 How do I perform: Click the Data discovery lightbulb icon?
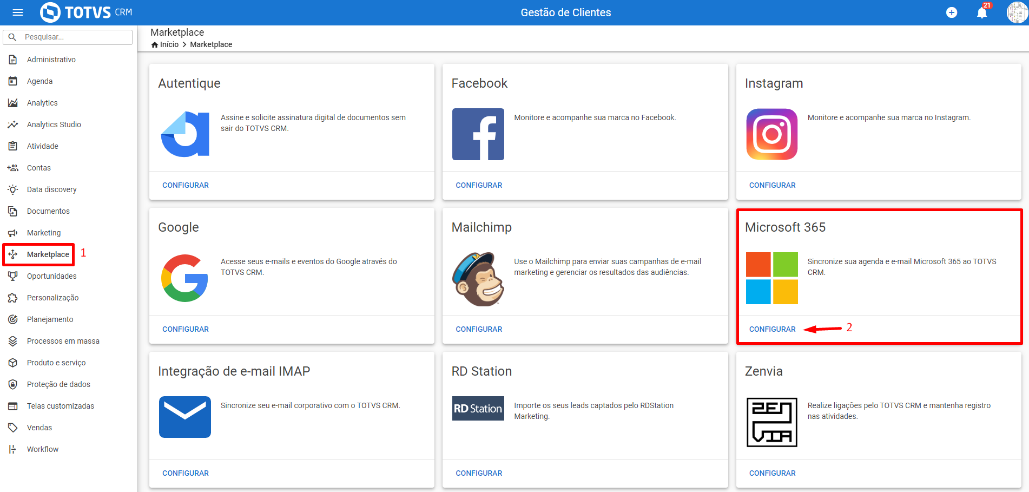click(x=13, y=189)
